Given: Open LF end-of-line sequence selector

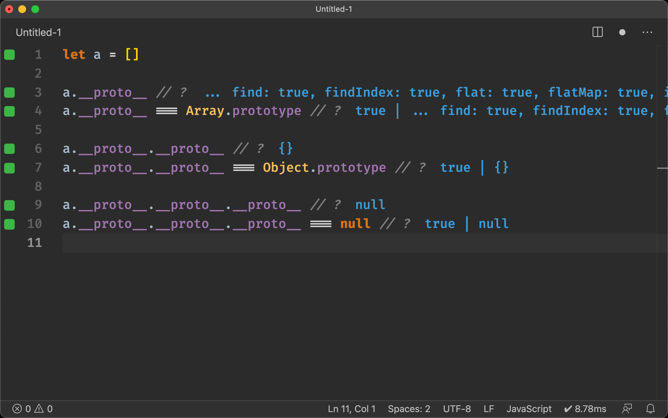Looking at the screenshot, I should point(488,409).
